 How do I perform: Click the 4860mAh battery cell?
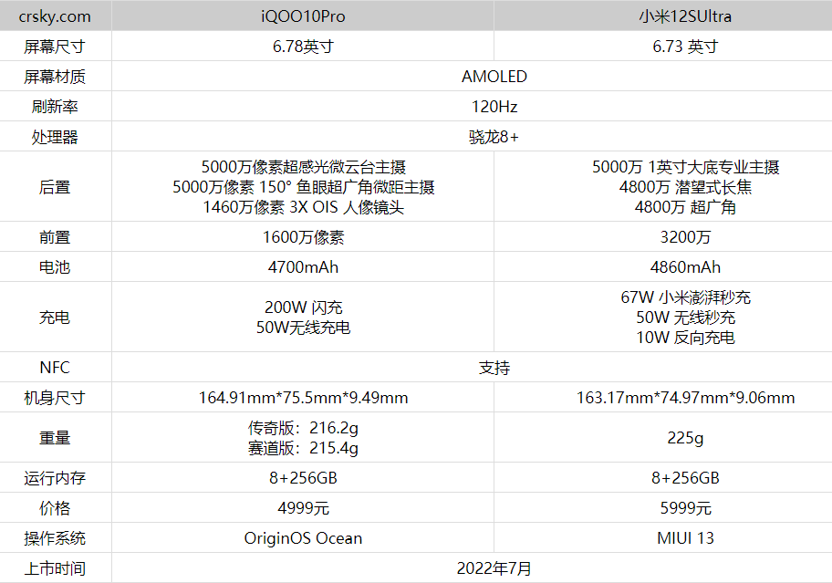pos(685,267)
